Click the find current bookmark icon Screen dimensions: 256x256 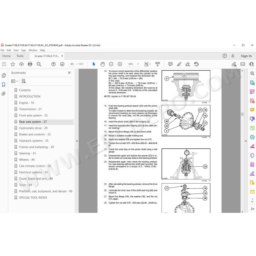(24, 81)
